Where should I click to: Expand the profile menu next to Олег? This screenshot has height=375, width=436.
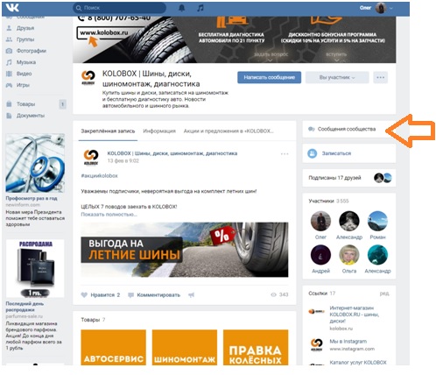pos(391,8)
